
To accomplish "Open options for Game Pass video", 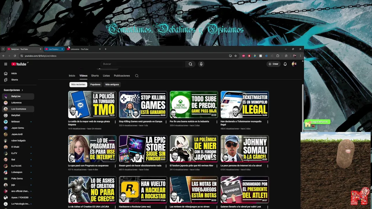I will click(x=217, y=122).
